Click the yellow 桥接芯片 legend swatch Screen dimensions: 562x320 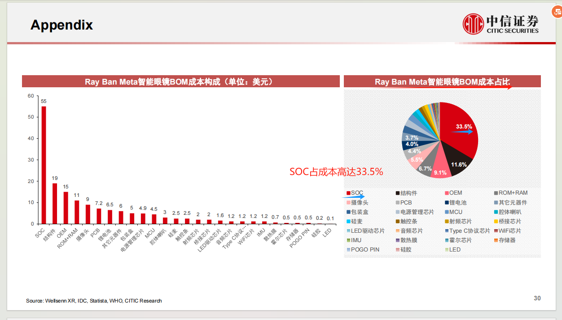[496, 222]
